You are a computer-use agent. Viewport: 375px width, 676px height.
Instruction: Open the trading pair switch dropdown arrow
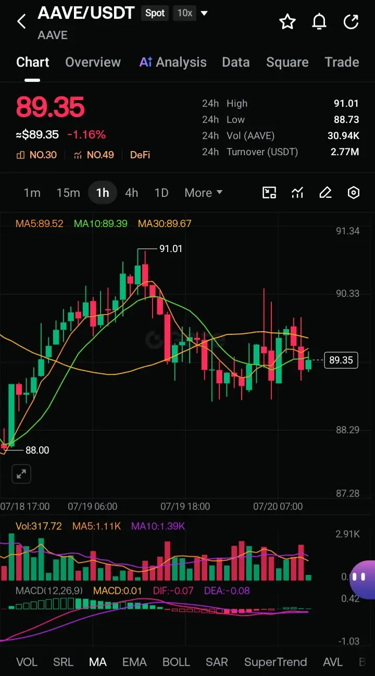tap(204, 13)
